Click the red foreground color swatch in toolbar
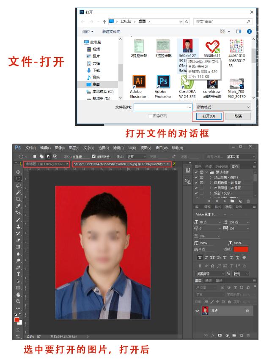 [x=17, y=319]
